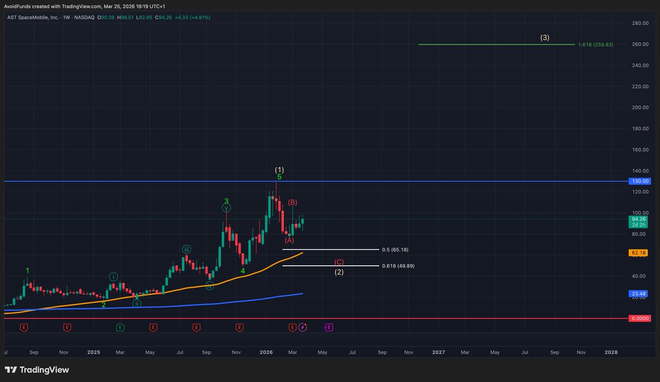This screenshot has width=660, height=382.
Task: Click the white (1) wave label
Action: click(x=279, y=170)
